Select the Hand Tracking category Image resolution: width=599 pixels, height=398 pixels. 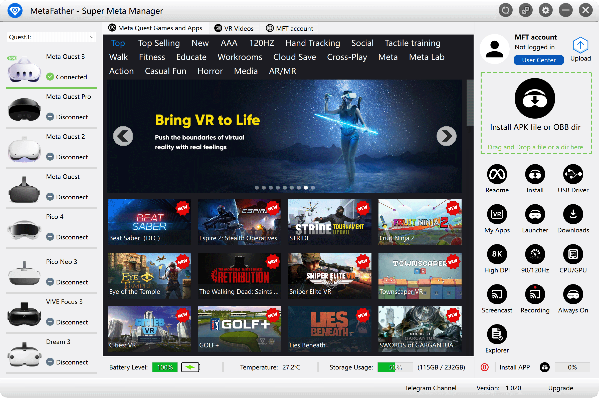[313, 43]
